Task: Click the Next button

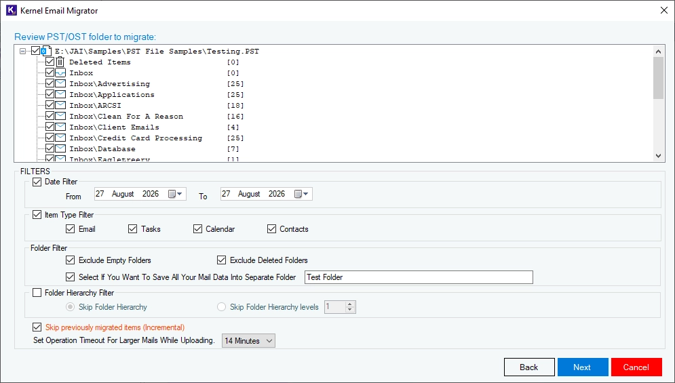Action: point(583,367)
